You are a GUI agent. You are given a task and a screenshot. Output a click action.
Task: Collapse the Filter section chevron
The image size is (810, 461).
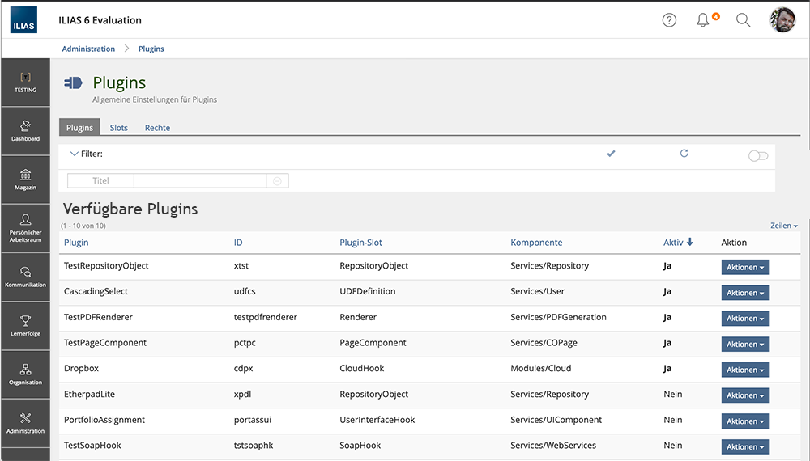[75, 154]
